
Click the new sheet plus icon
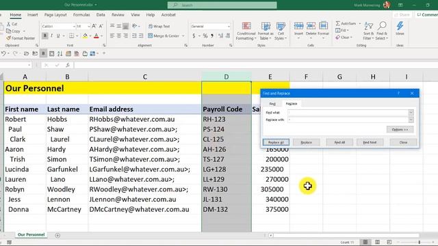[57, 235]
